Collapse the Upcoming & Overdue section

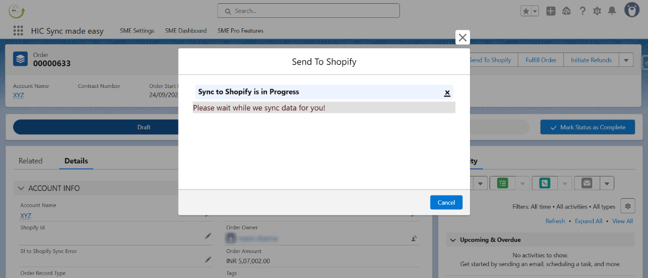click(452, 240)
